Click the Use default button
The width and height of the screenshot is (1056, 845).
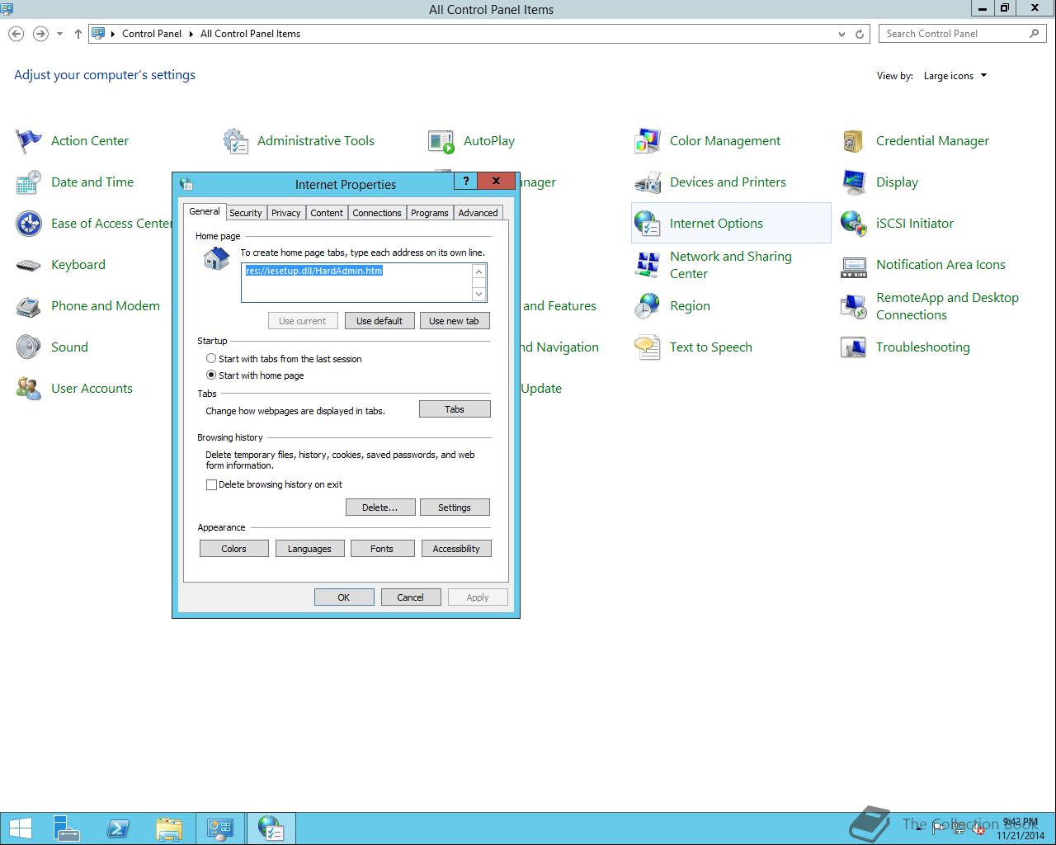point(379,321)
